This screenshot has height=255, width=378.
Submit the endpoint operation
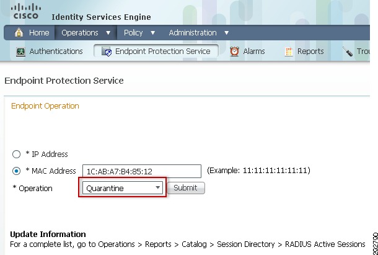point(186,188)
